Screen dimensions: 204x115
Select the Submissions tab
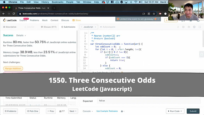tap(68, 27)
